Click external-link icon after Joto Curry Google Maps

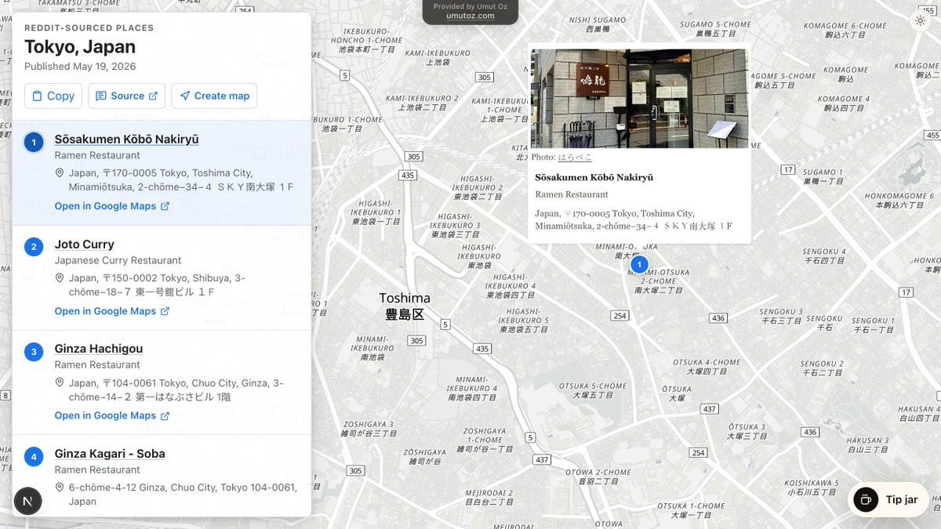tap(165, 311)
